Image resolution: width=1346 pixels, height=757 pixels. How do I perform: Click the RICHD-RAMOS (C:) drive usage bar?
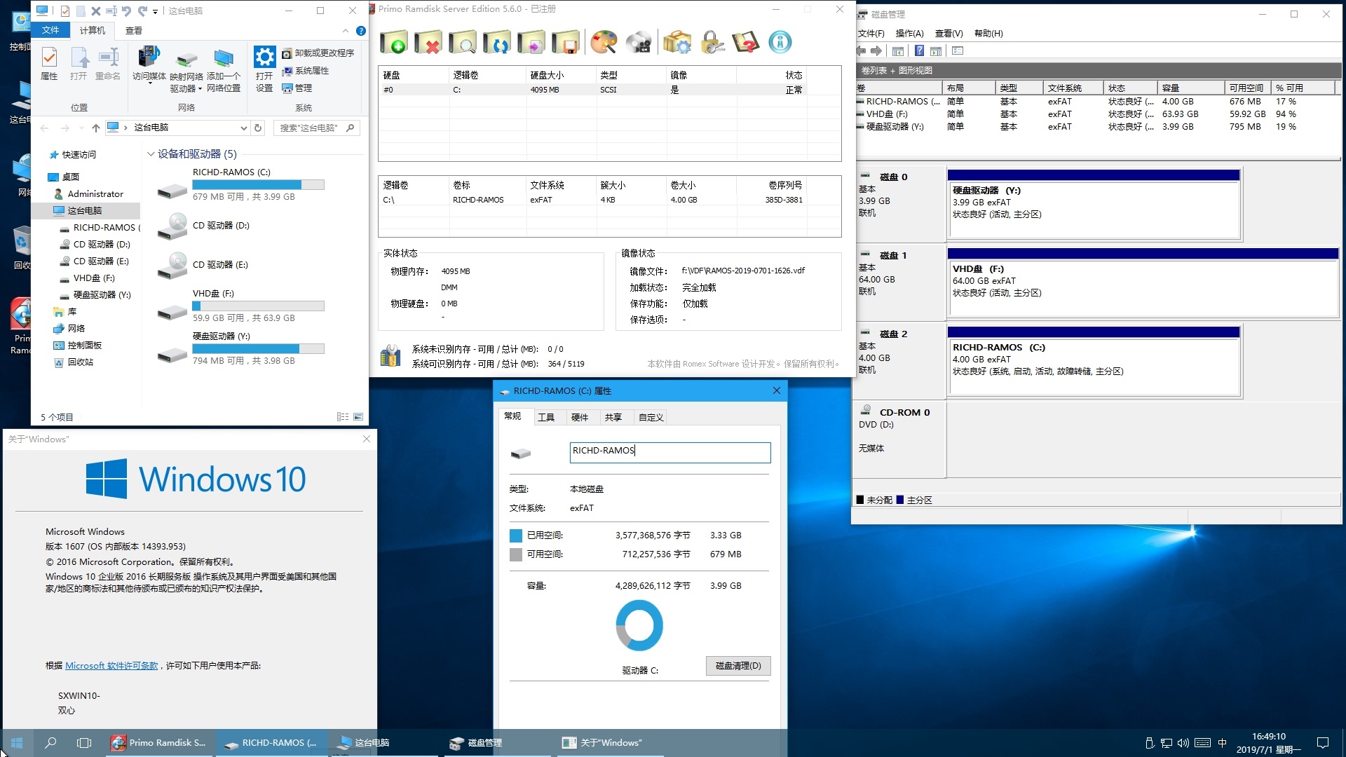258,185
